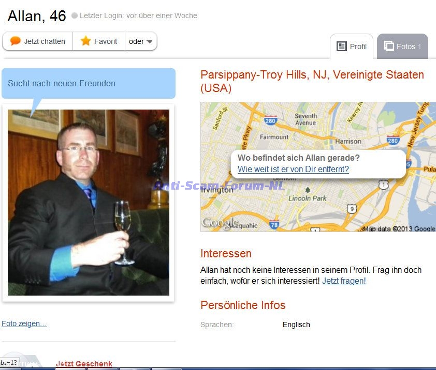Open Allan's profile photo

pos(89,203)
